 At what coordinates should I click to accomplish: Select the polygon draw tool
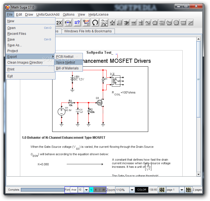click(x=155, y=22)
